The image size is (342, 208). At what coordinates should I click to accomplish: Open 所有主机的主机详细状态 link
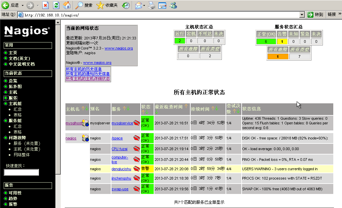point(88,79)
